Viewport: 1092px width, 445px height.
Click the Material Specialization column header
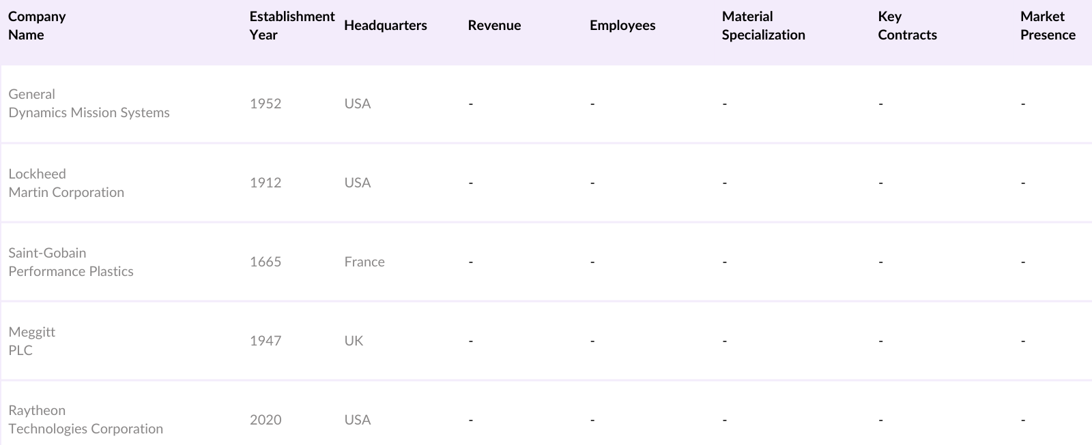pyautogui.click(x=763, y=26)
